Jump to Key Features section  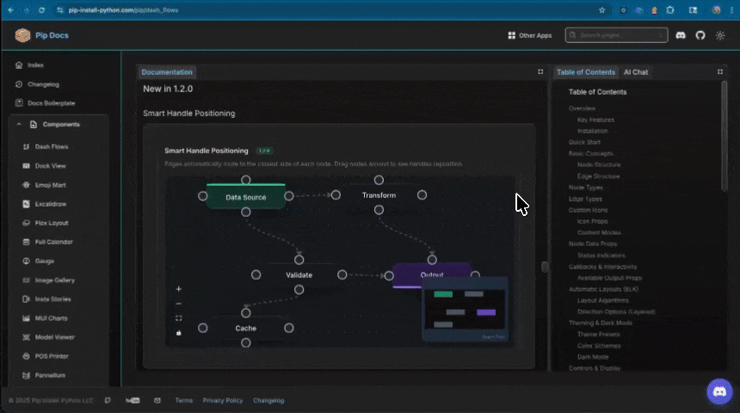click(595, 120)
